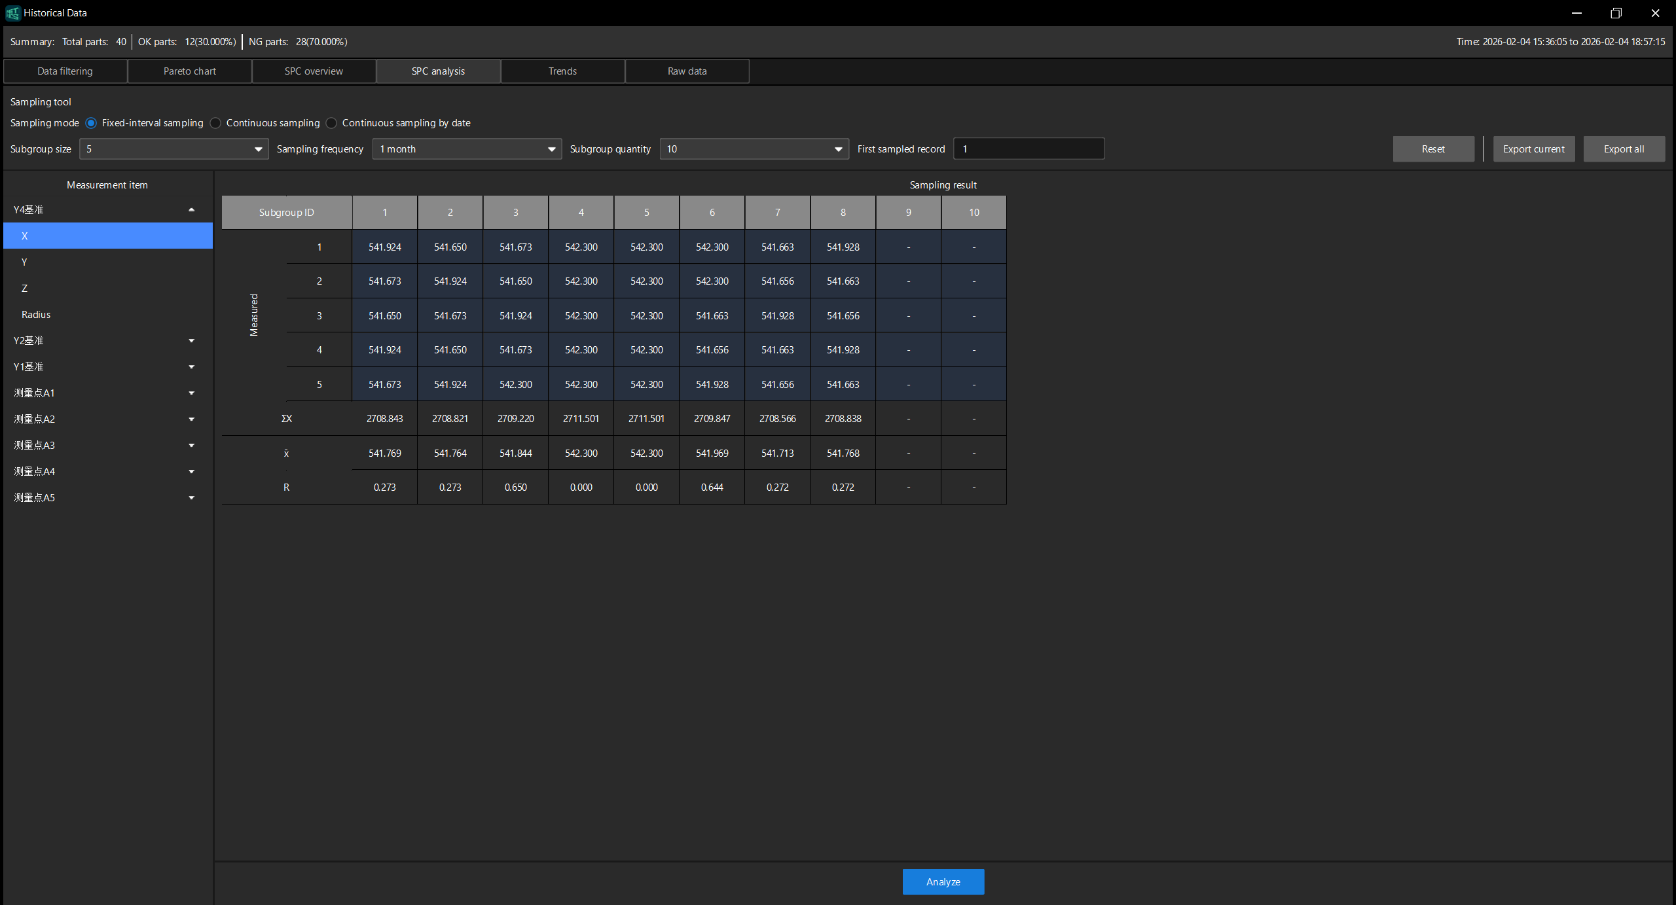Screen dimensions: 1676x905
Task: Click the Export current button
Action: [1533, 149]
